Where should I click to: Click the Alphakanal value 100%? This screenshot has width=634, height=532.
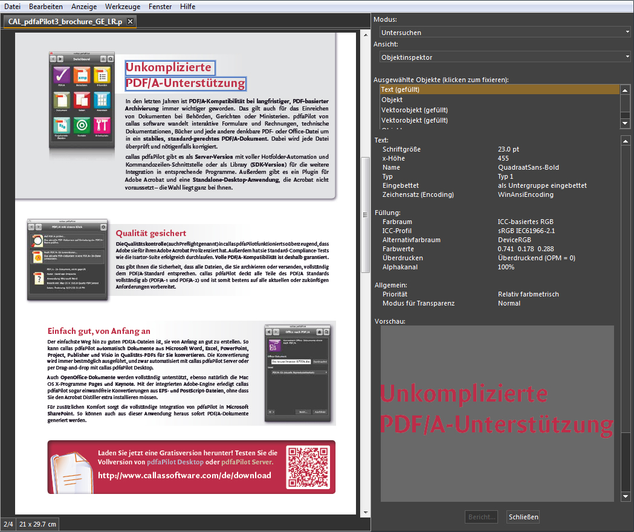click(x=506, y=267)
